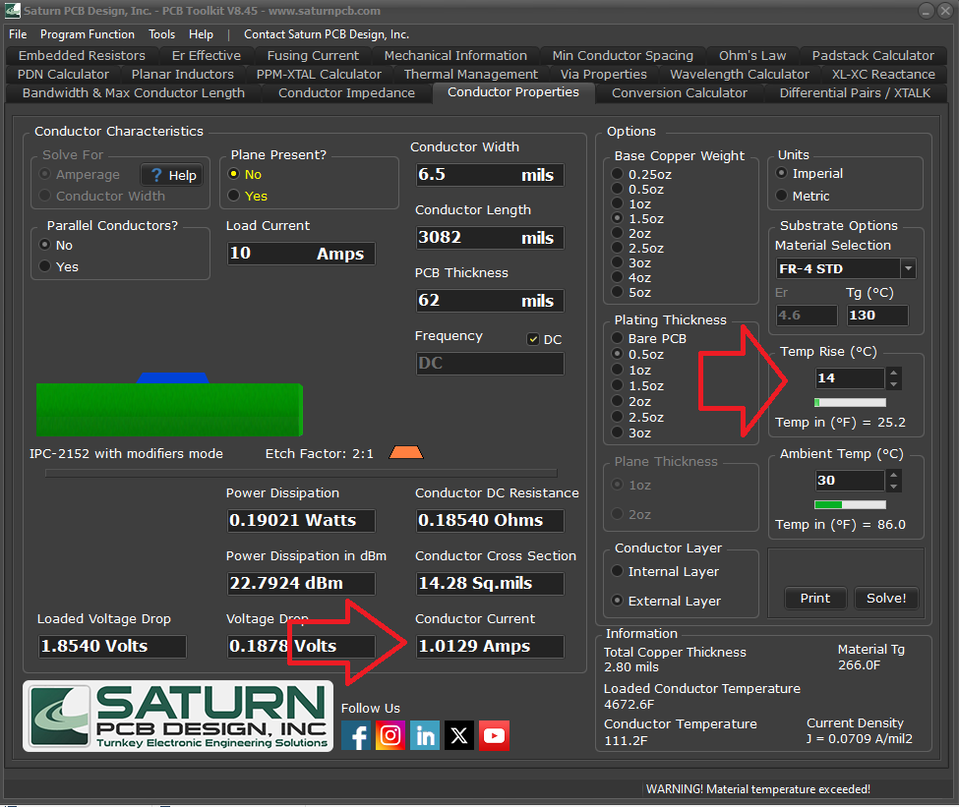Viewport: 959px width, 807px height.
Task: Select Plane Present No radio button
Action: 234,174
